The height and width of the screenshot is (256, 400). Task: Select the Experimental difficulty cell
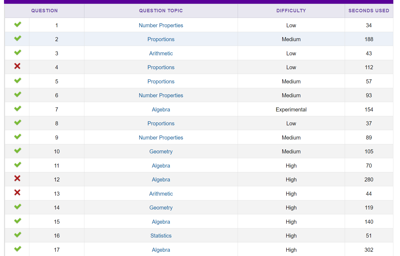pyautogui.click(x=291, y=110)
